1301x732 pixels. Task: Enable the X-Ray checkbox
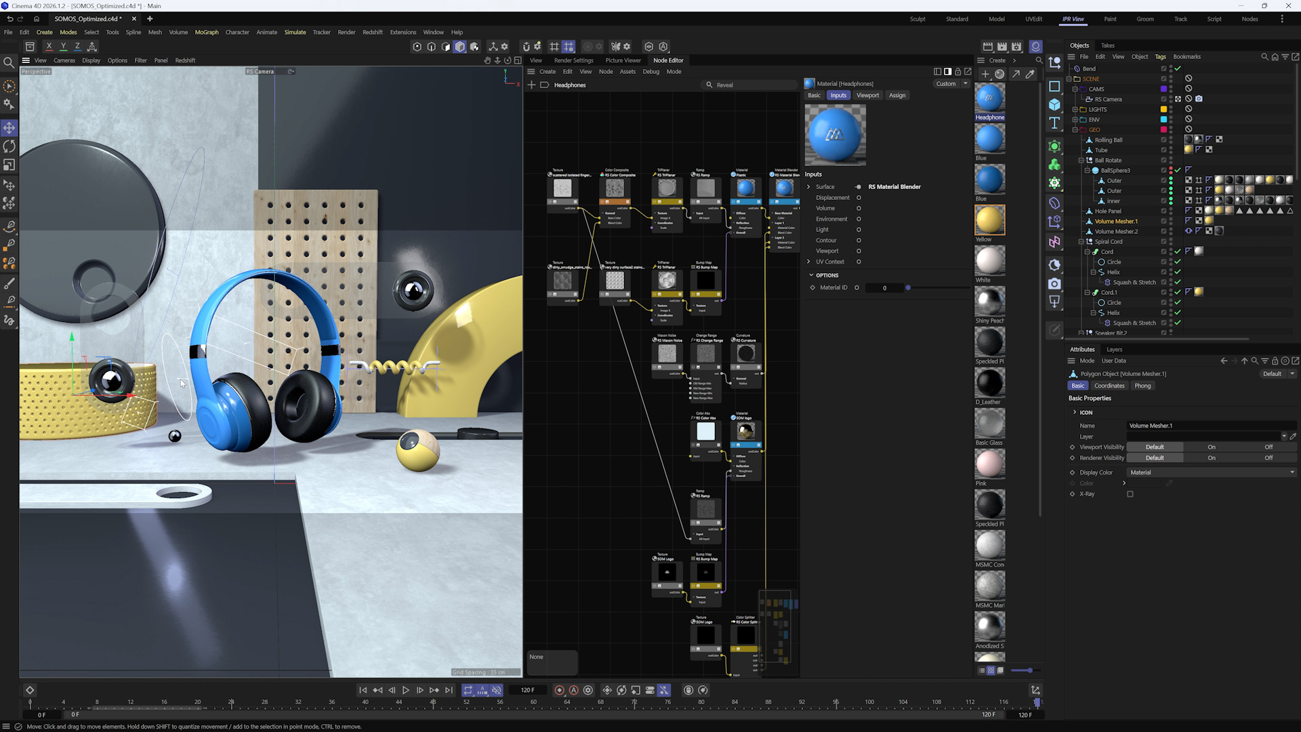tap(1130, 494)
